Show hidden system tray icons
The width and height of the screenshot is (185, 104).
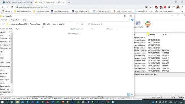150,102
